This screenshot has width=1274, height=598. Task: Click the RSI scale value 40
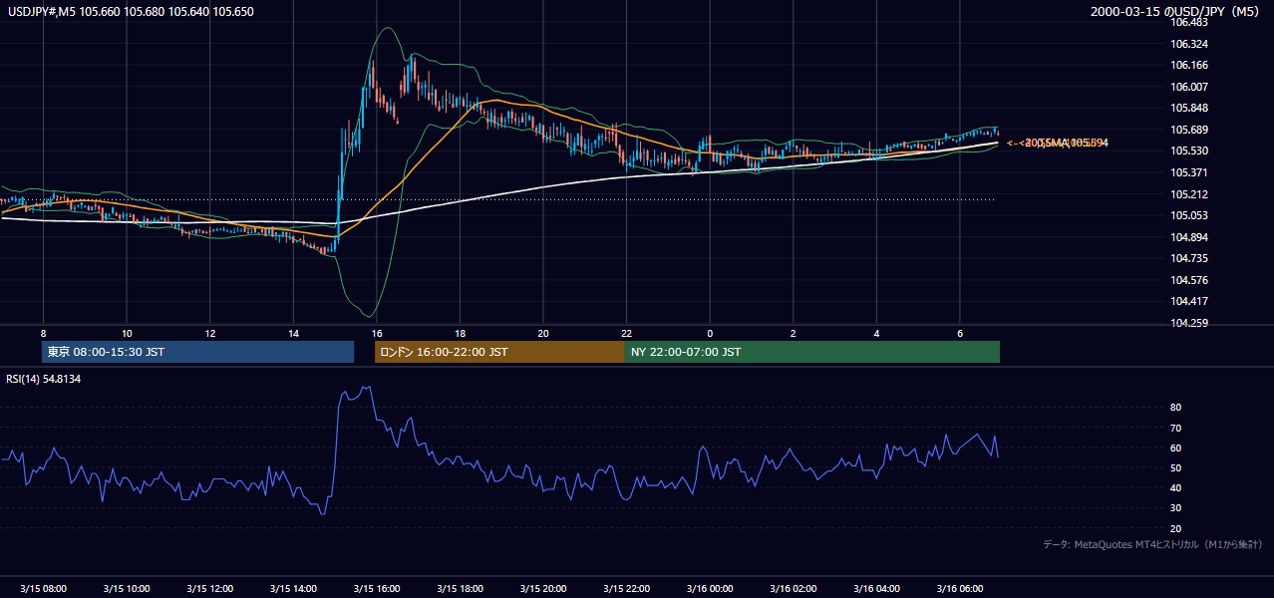[1176, 488]
